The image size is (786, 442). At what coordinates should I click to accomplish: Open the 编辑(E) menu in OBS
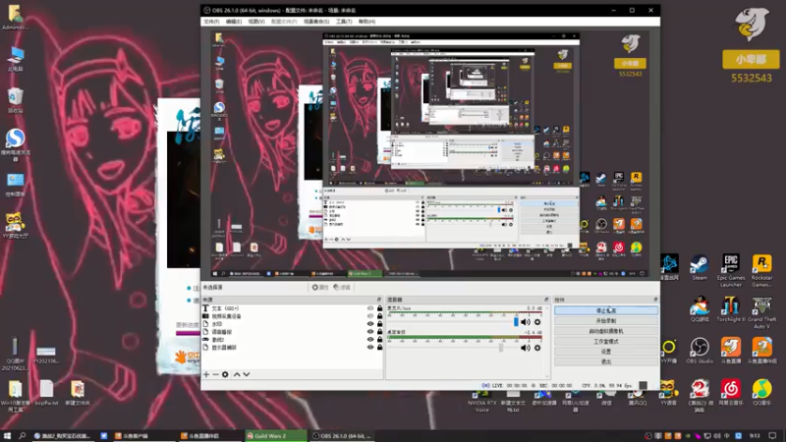(x=234, y=22)
